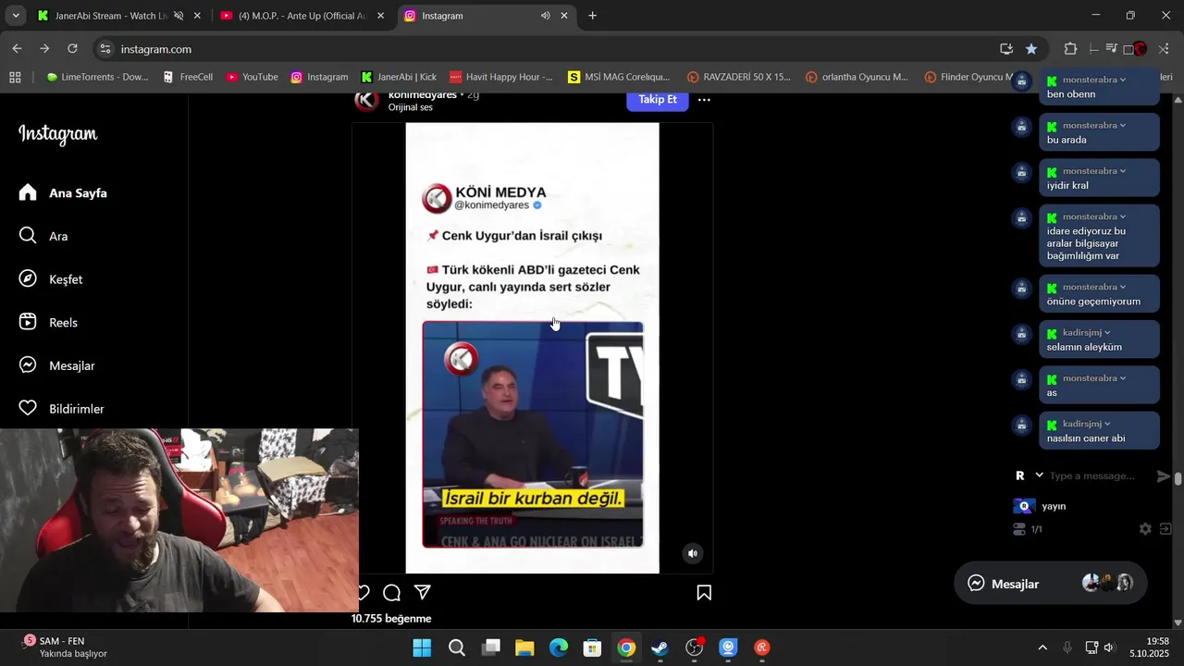Open comments with the speech bubble icon
The width and height of the screenshot is (1184, 666).
[391, 593]
